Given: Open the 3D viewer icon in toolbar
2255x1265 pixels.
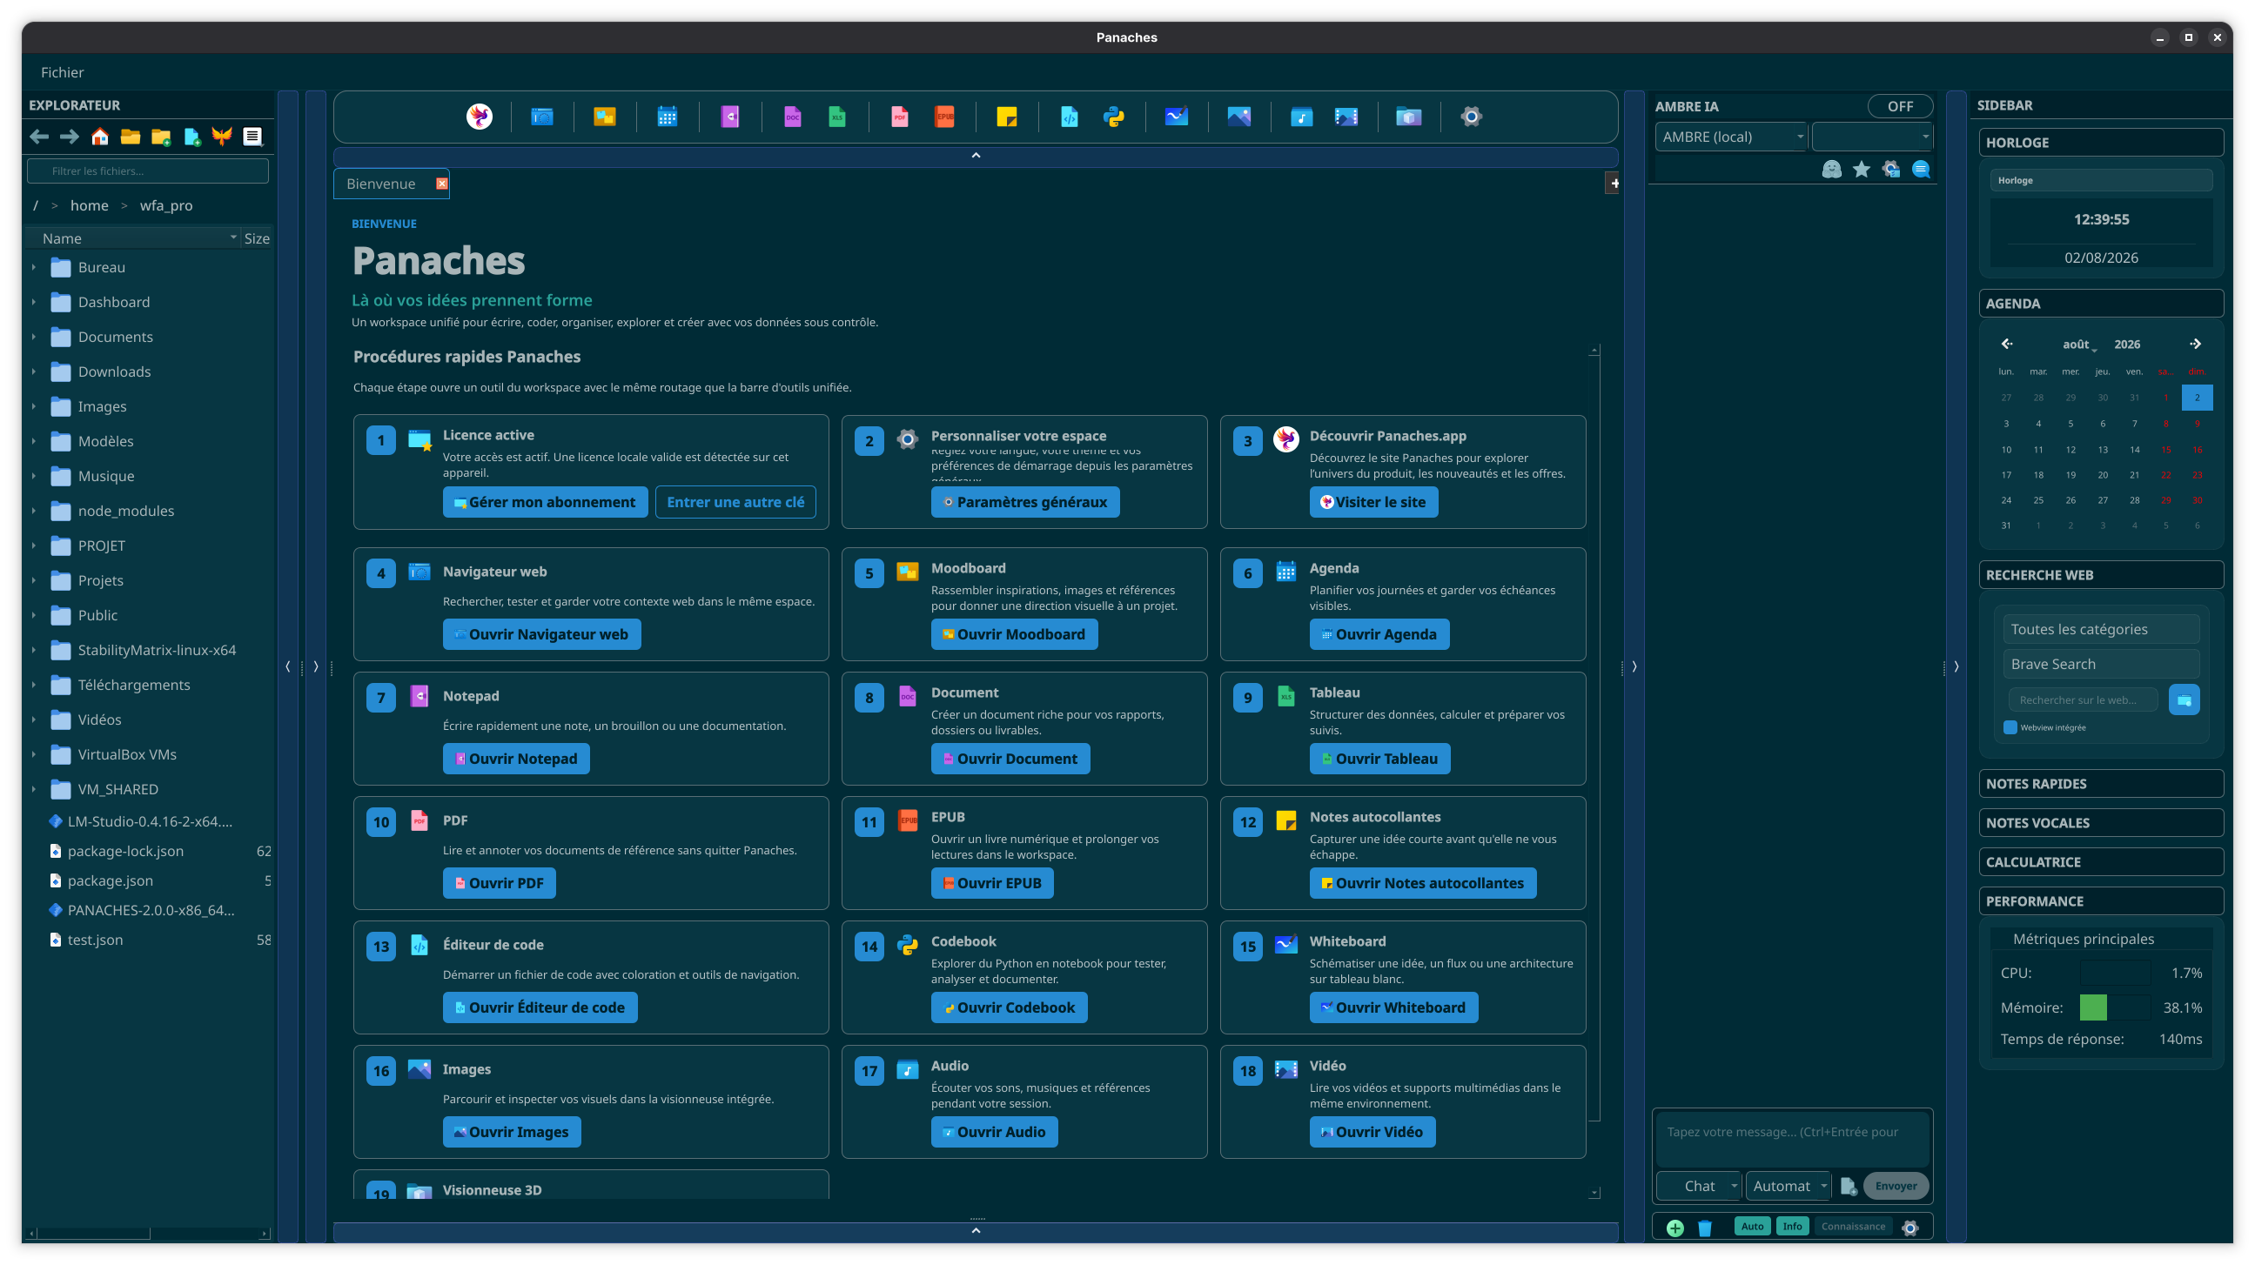Looking at the screenshot, I should coord(1408,117).
